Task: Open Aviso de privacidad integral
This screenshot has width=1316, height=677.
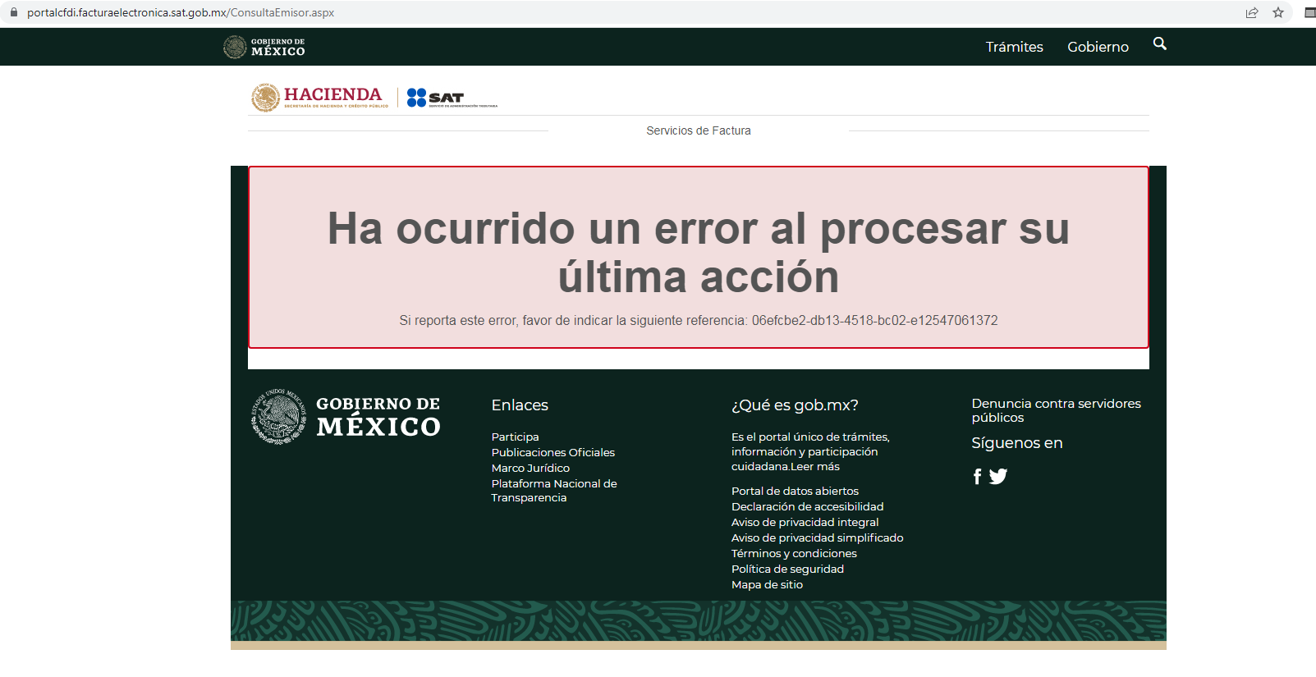Action: pos(805,522)
